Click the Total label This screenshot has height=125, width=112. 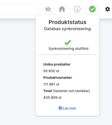(x=48, y=91)
